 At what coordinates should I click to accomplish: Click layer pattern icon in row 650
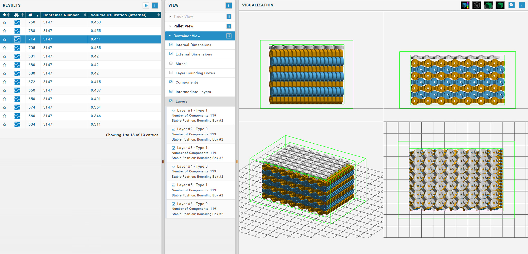coord(17,99)
